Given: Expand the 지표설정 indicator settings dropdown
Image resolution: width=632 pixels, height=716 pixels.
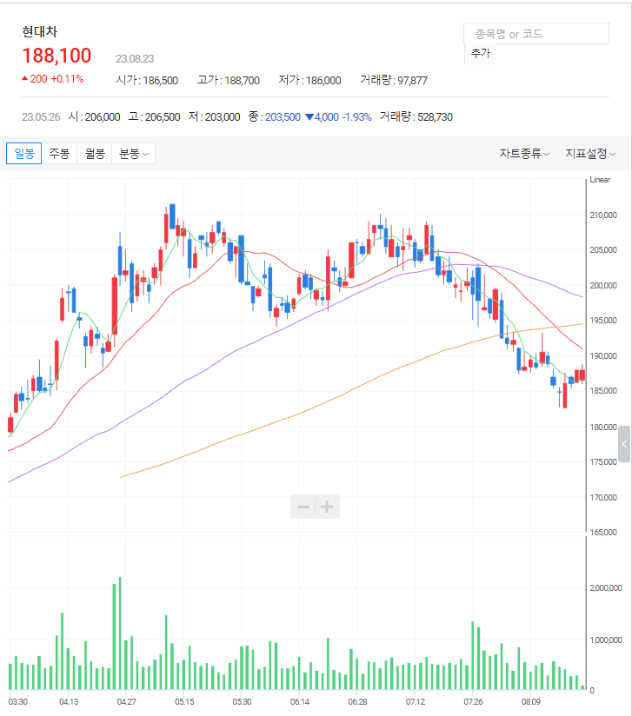Looking at the screenshot, I should coord(590,154).
